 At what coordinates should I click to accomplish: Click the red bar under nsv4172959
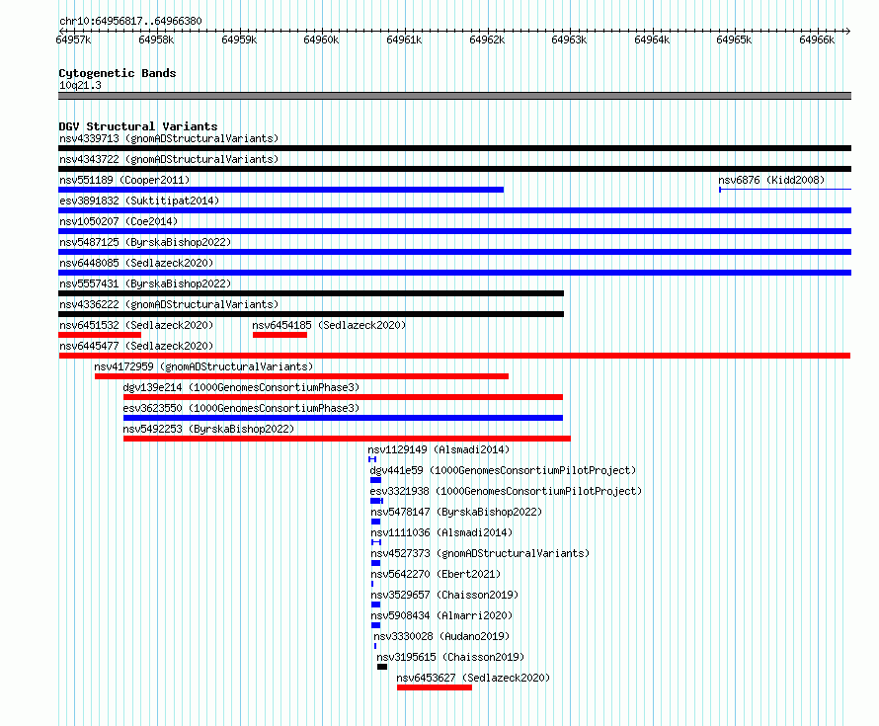pos(301,376)
